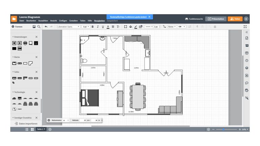Click the Präsentation button
The height and width of the screenshot is (146, 260).
coord(216,19)
